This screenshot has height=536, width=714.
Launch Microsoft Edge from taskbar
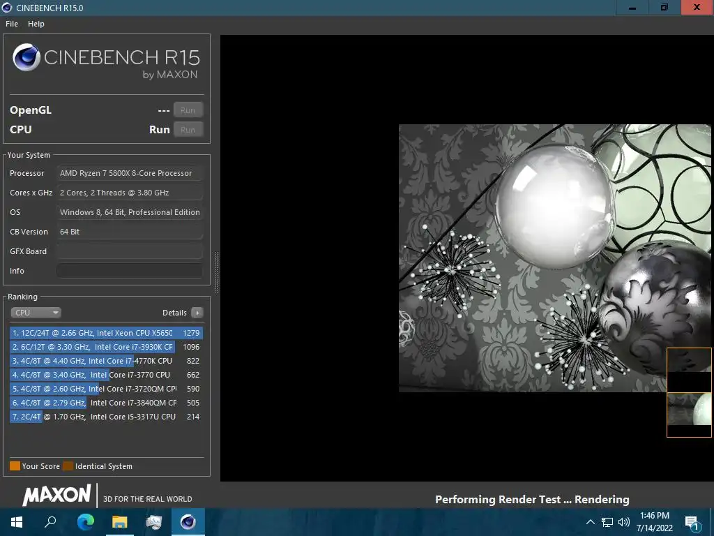point(85,522)
